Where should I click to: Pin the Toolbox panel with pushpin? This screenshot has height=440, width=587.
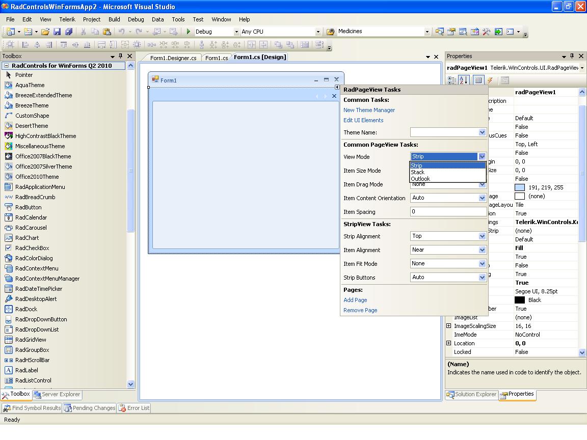pos(121,56)
